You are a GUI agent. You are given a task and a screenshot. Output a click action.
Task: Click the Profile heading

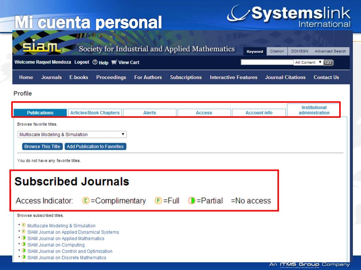23,94
